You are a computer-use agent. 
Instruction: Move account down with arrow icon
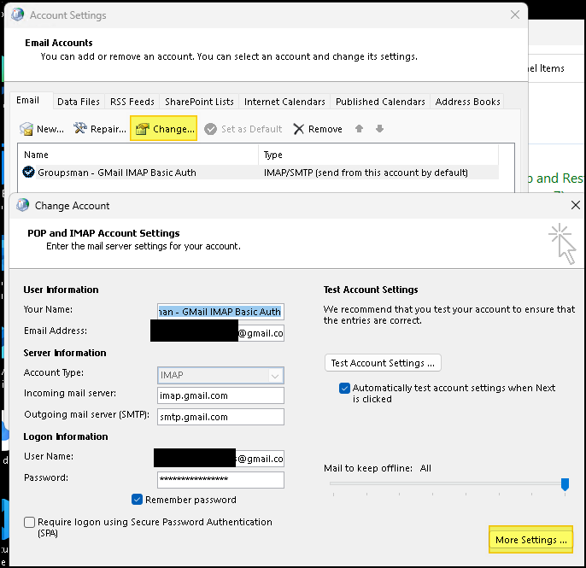point(379,128)
